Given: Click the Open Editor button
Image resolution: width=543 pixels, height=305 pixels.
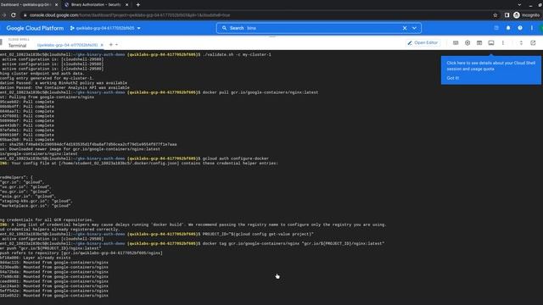Looking at the screenshot, I should [423, 43].
